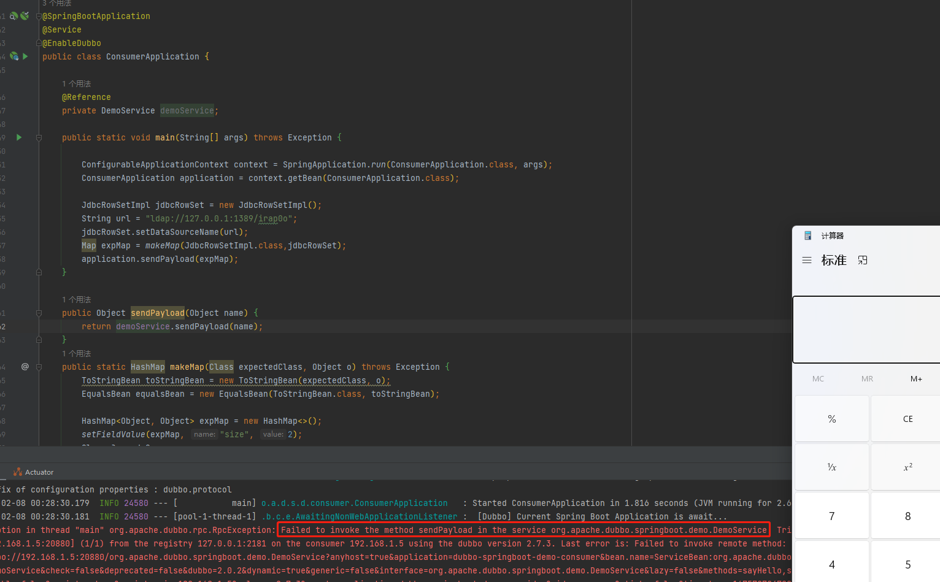
Task: Click sendPayload method name in its declaration
Action: click(158, 313)
